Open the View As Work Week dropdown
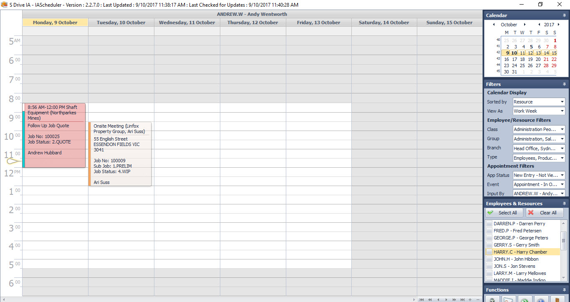Image resolution: width=570 pixels, height=302 pixels. 562,111
